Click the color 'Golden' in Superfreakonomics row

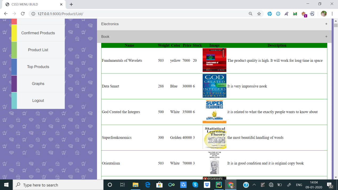point(176,138)
